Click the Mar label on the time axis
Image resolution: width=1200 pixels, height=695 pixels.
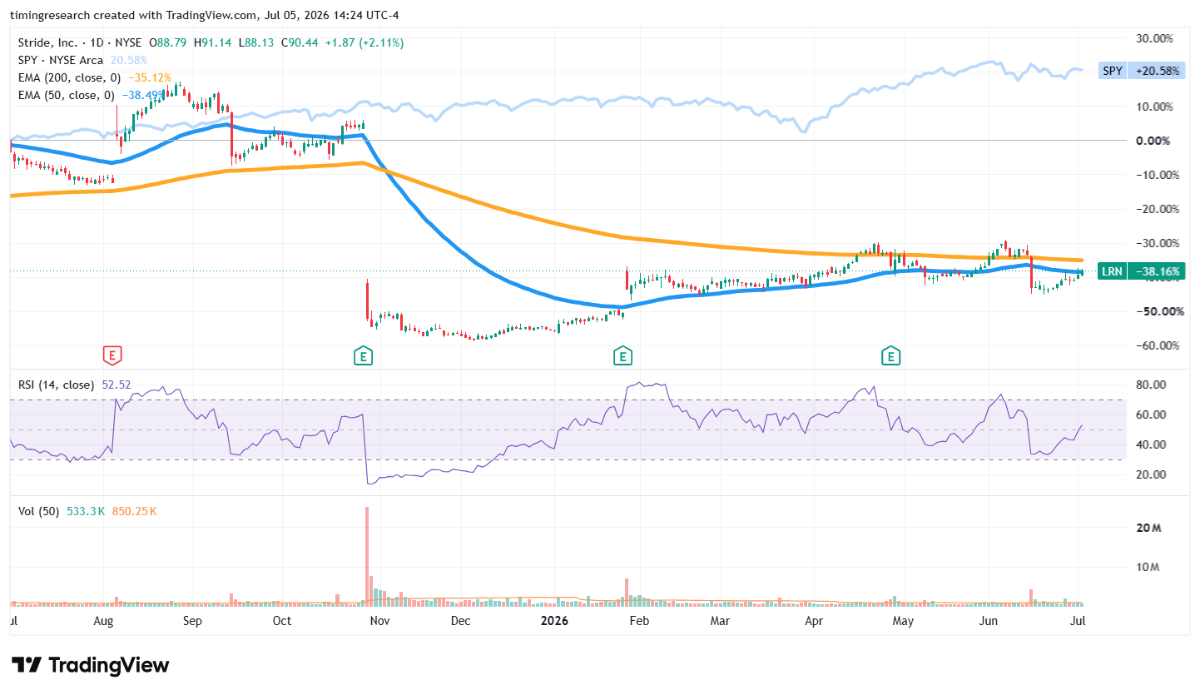[720, 621]
